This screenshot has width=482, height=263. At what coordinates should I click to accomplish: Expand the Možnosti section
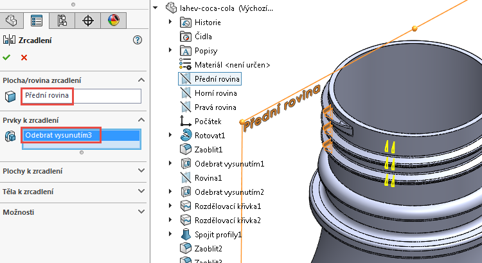pos(141,212)
